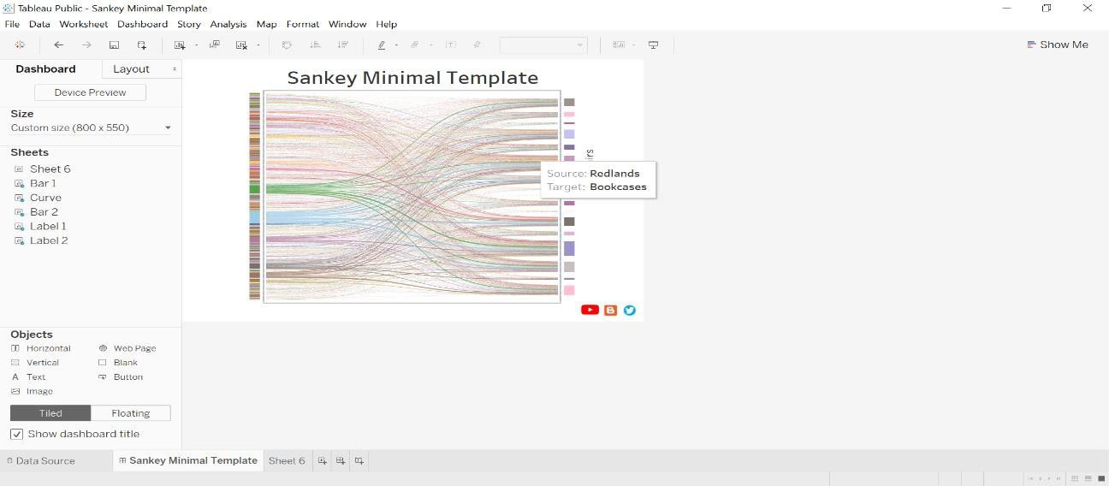Sort ascending toolbar icon
1109x486 pixels.
click(315, 44)
